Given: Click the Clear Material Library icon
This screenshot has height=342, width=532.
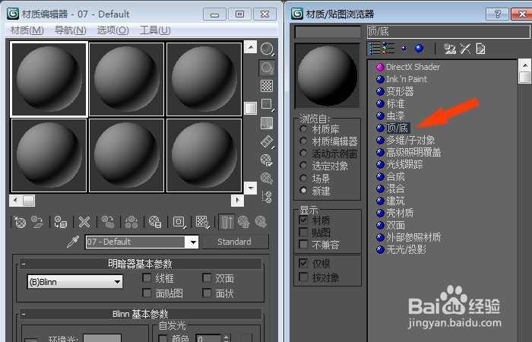Looking at the screenshot, I should point(480,49).
